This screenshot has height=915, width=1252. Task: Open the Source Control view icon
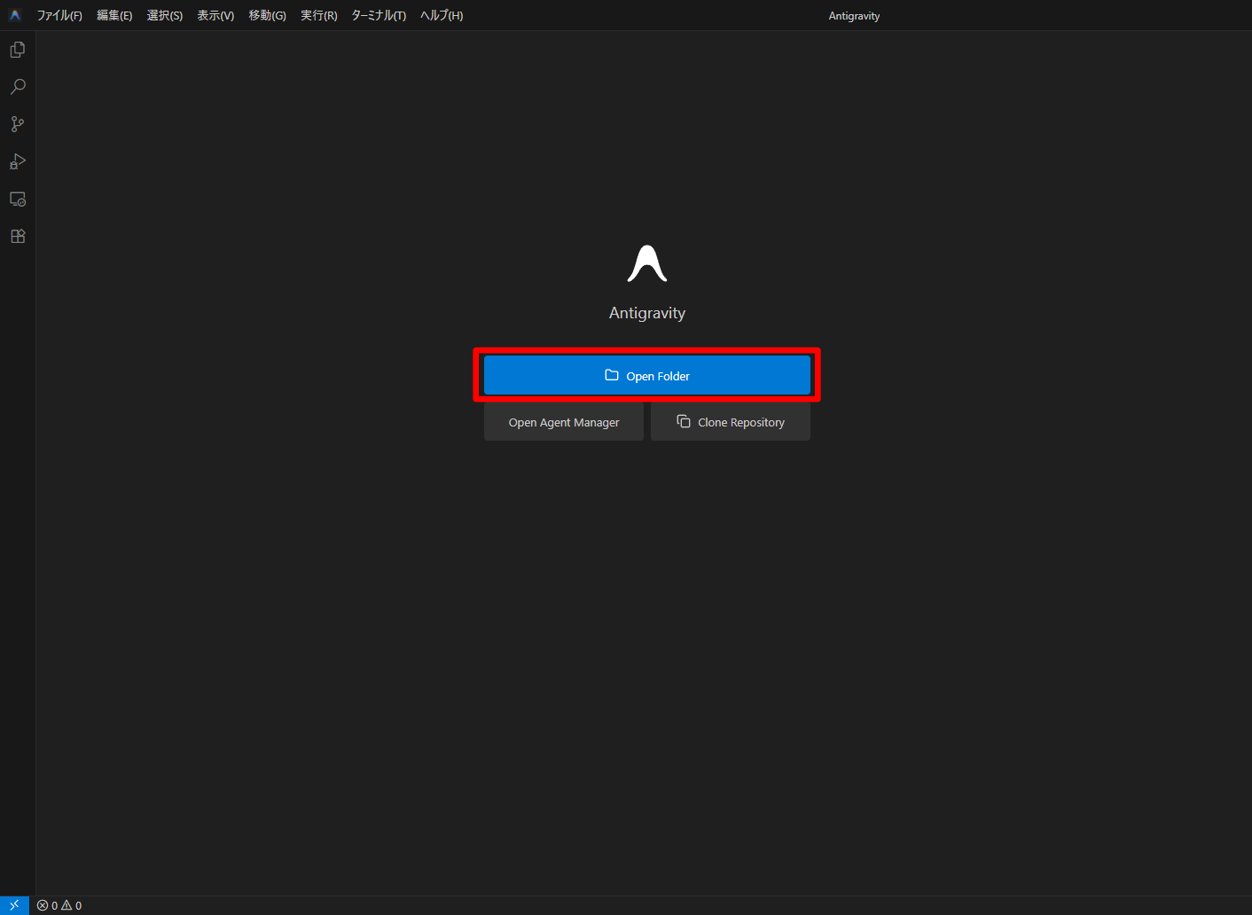coord(17,123)
